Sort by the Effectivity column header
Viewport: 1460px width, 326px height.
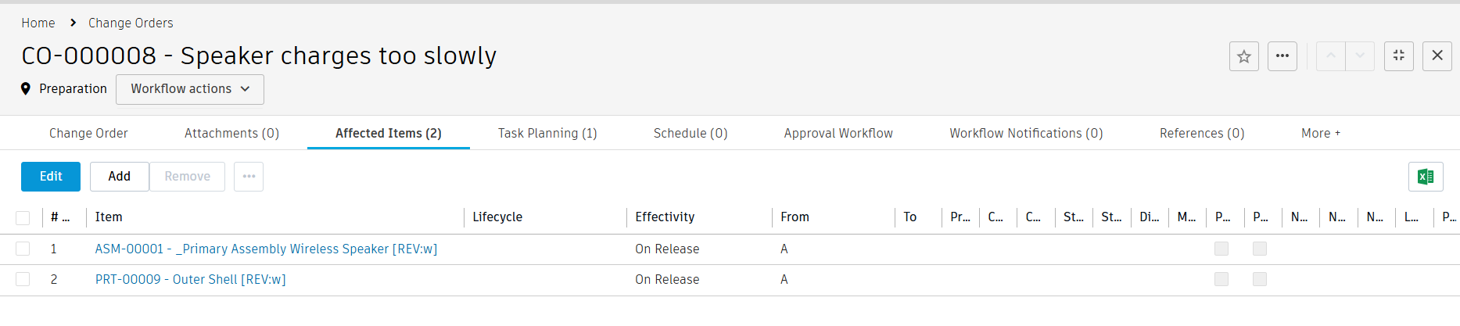[x=665, y=217]
